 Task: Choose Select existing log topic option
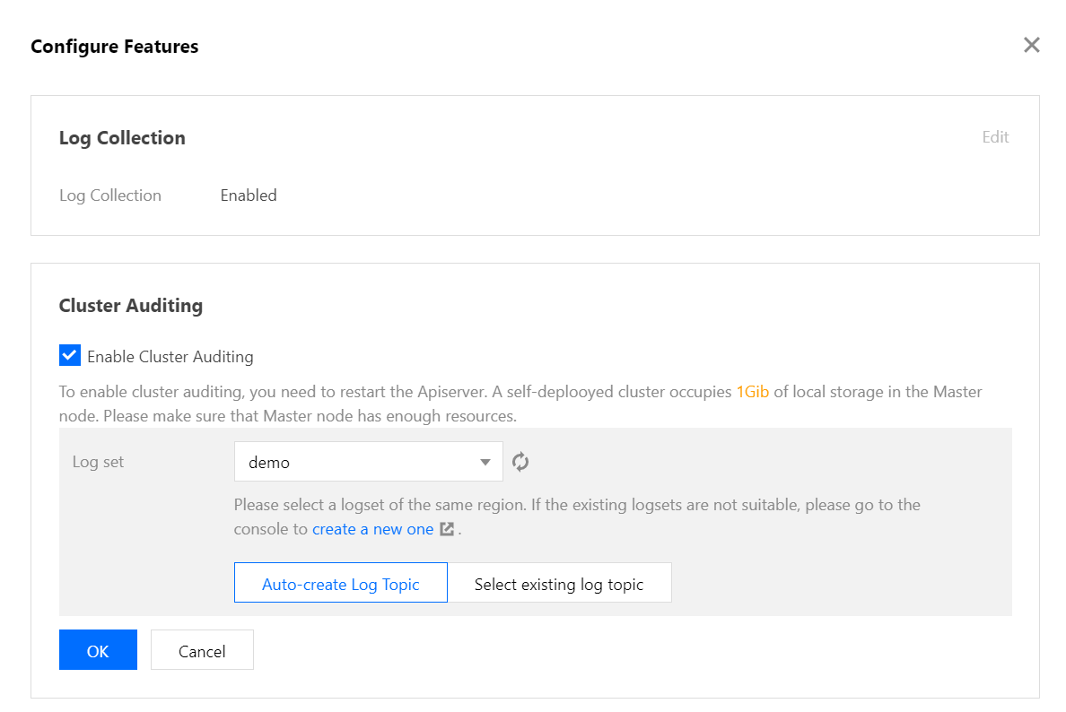559,584
